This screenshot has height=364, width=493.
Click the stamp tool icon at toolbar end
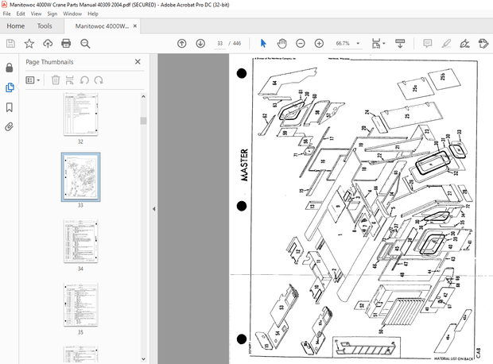click(x=483, y=44)
